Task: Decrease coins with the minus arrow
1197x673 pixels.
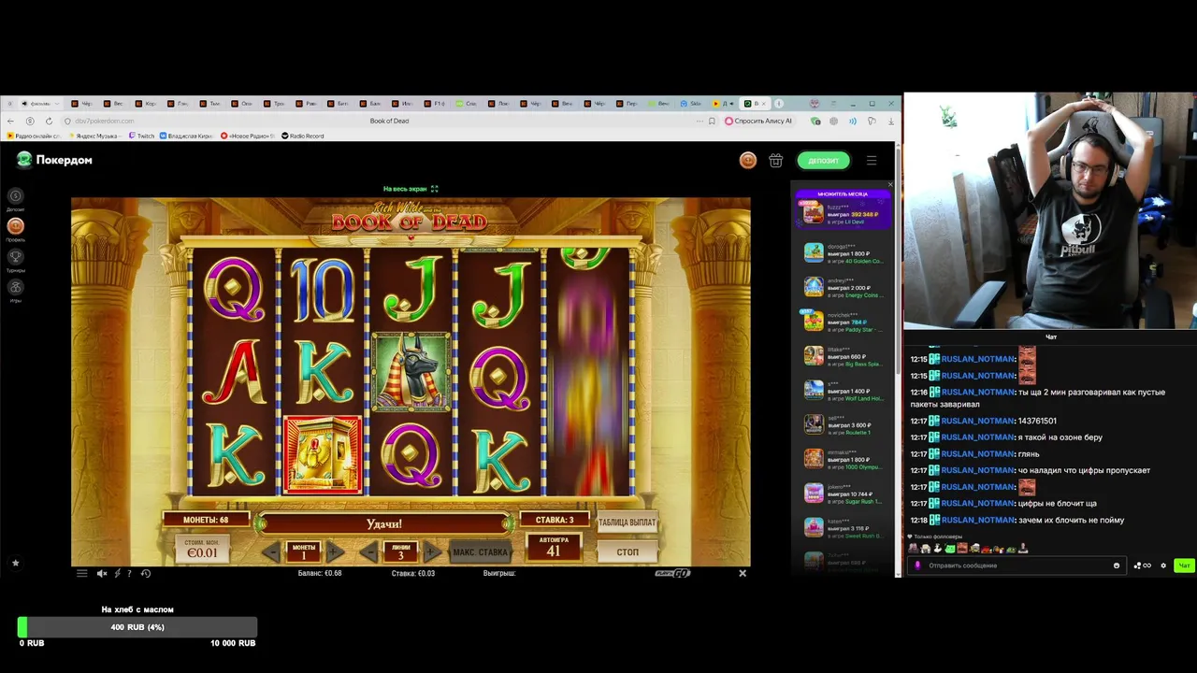Action: tap(272, 551)
